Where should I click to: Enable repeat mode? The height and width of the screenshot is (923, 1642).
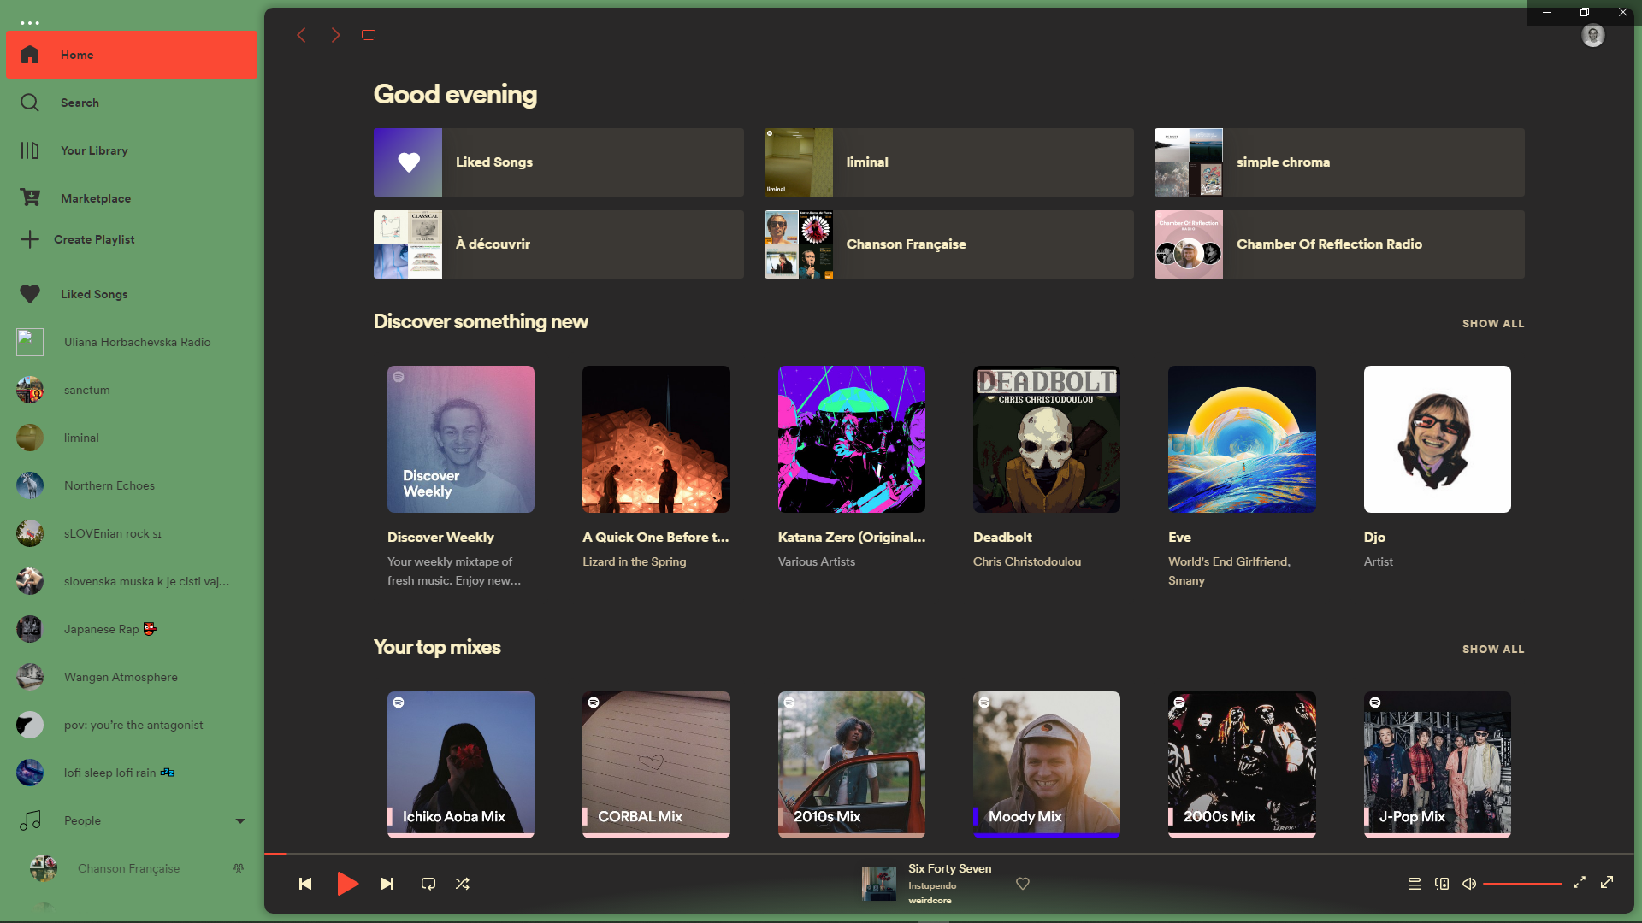[x=428, y=884]
